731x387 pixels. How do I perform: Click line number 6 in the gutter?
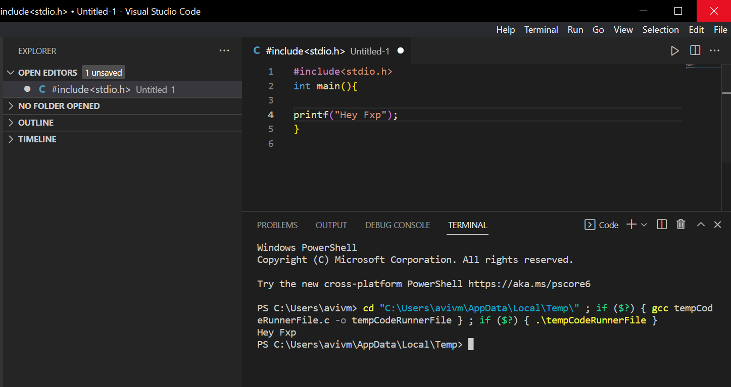click(x=271, y=144)
